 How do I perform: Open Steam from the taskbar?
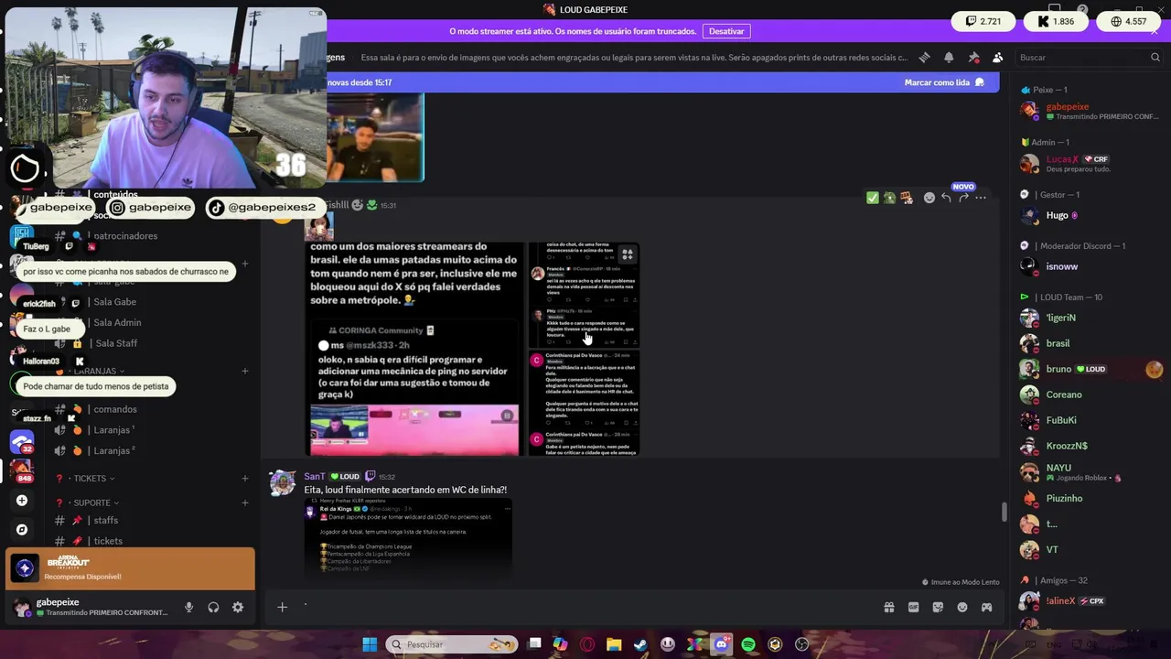(x=640, y=644)
